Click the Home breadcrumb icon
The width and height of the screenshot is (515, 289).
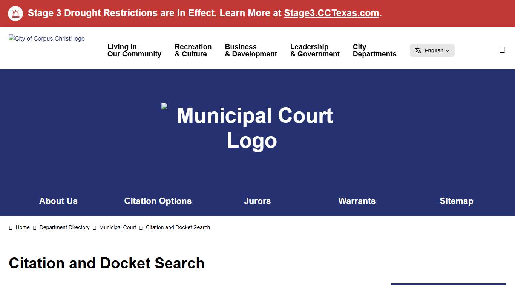tap(11, 227)
